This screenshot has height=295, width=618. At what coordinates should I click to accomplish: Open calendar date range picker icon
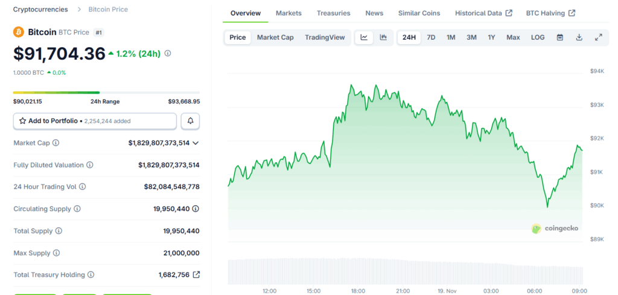[560, 37]
